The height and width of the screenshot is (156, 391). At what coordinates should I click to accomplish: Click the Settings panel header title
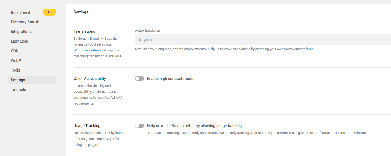(81, 12)
